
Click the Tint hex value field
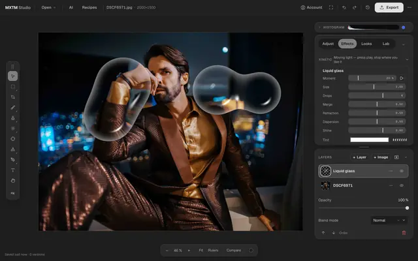pyautogui.click(x=400, y=140)
